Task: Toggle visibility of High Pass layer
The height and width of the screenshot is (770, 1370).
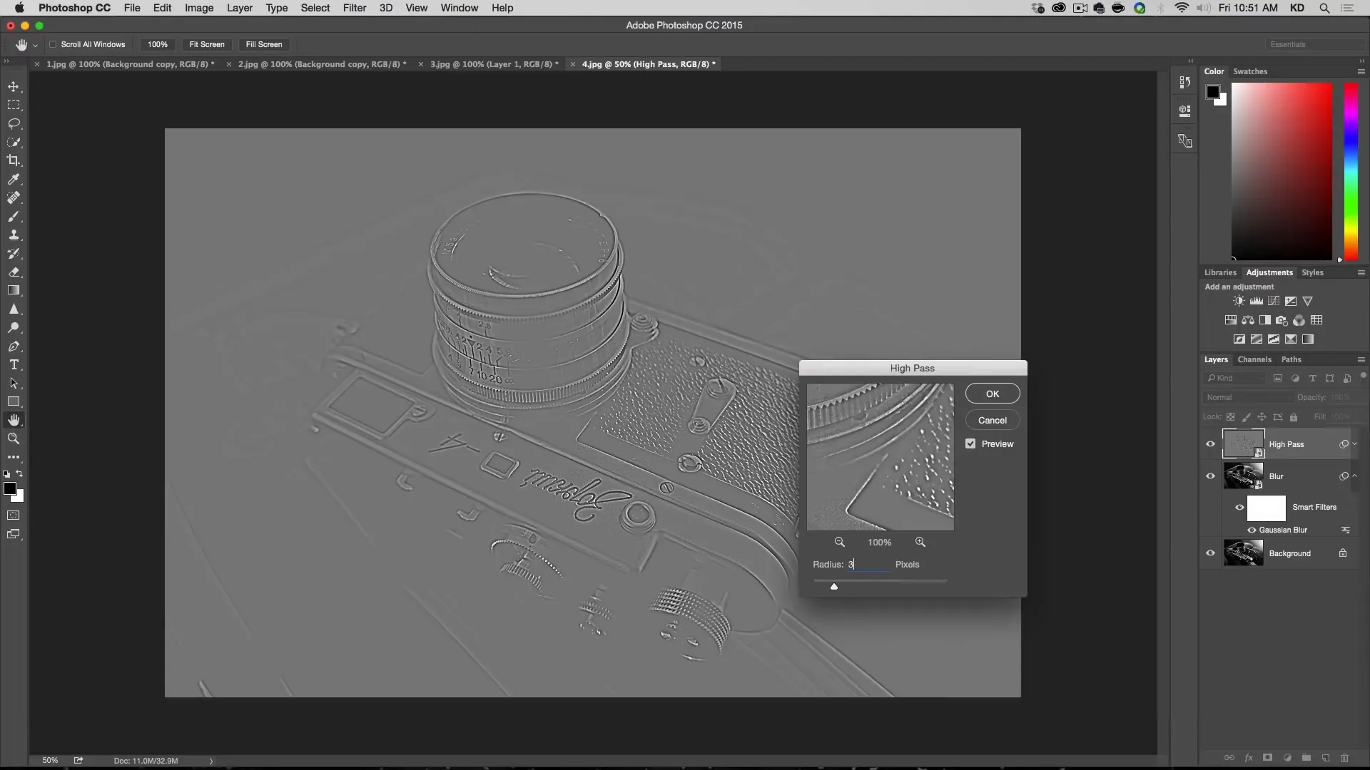Action: 1211,443
